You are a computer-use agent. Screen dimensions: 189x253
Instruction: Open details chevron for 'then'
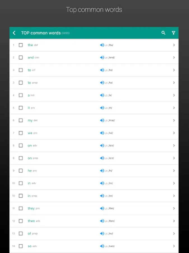pyautogui.click(x=174, y=221)
